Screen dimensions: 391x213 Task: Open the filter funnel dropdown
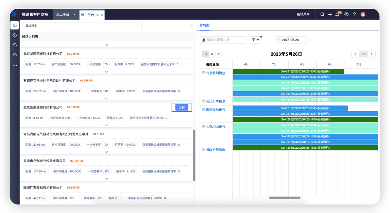pyautogui.click(x=255, y=40)
